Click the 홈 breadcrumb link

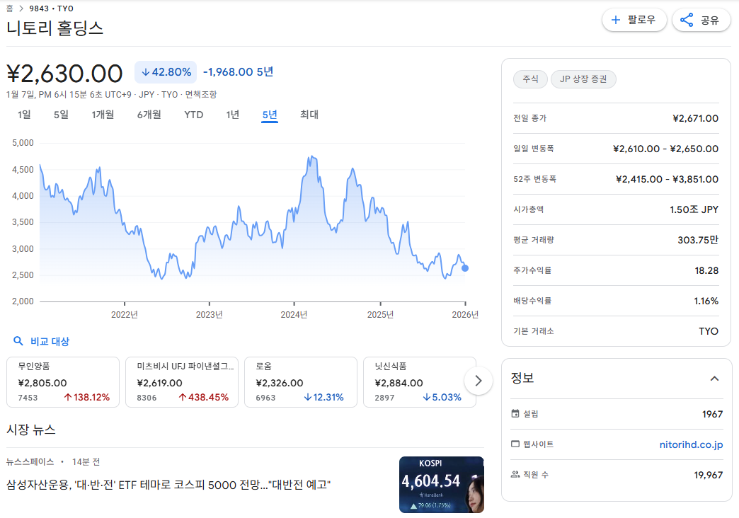9,8
